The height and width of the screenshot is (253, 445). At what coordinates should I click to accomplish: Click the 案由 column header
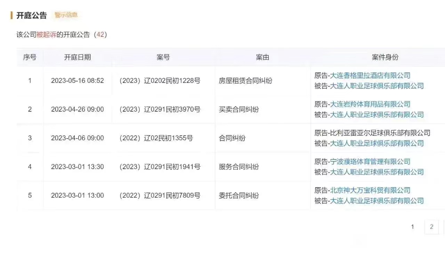pyautogui.click(x=262, y=57)
